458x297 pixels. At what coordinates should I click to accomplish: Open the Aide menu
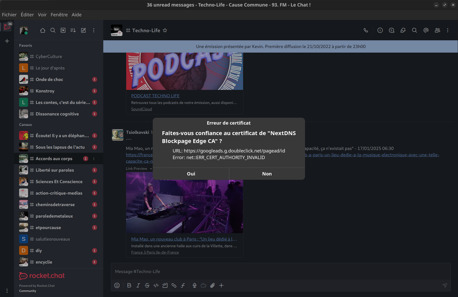[x=77, y=15]
